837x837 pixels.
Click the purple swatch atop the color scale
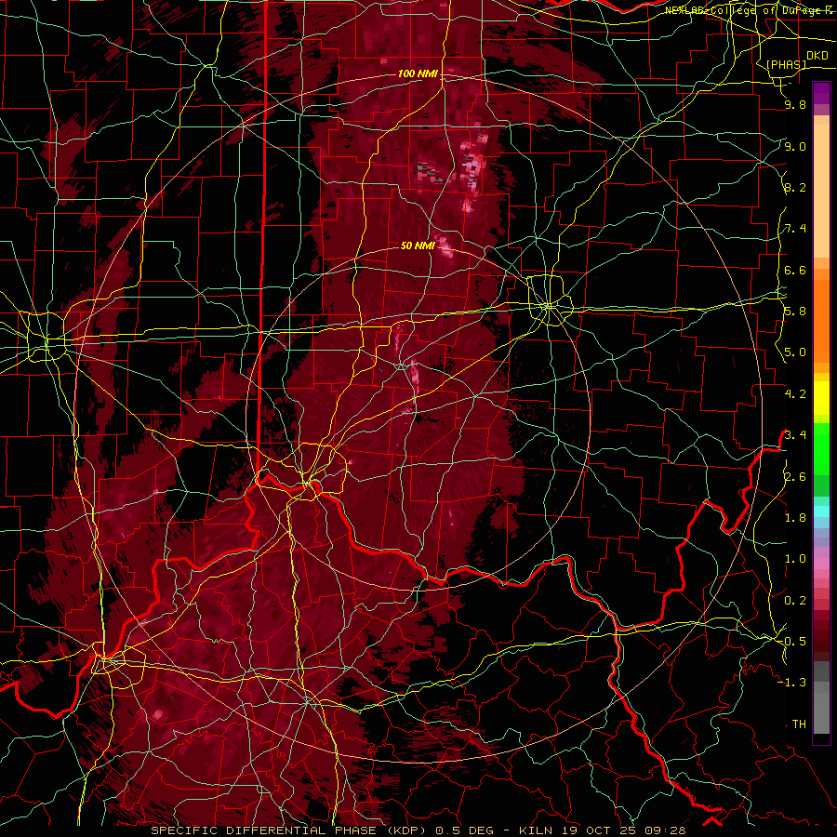pyautogui.click(x=821, y=93)
